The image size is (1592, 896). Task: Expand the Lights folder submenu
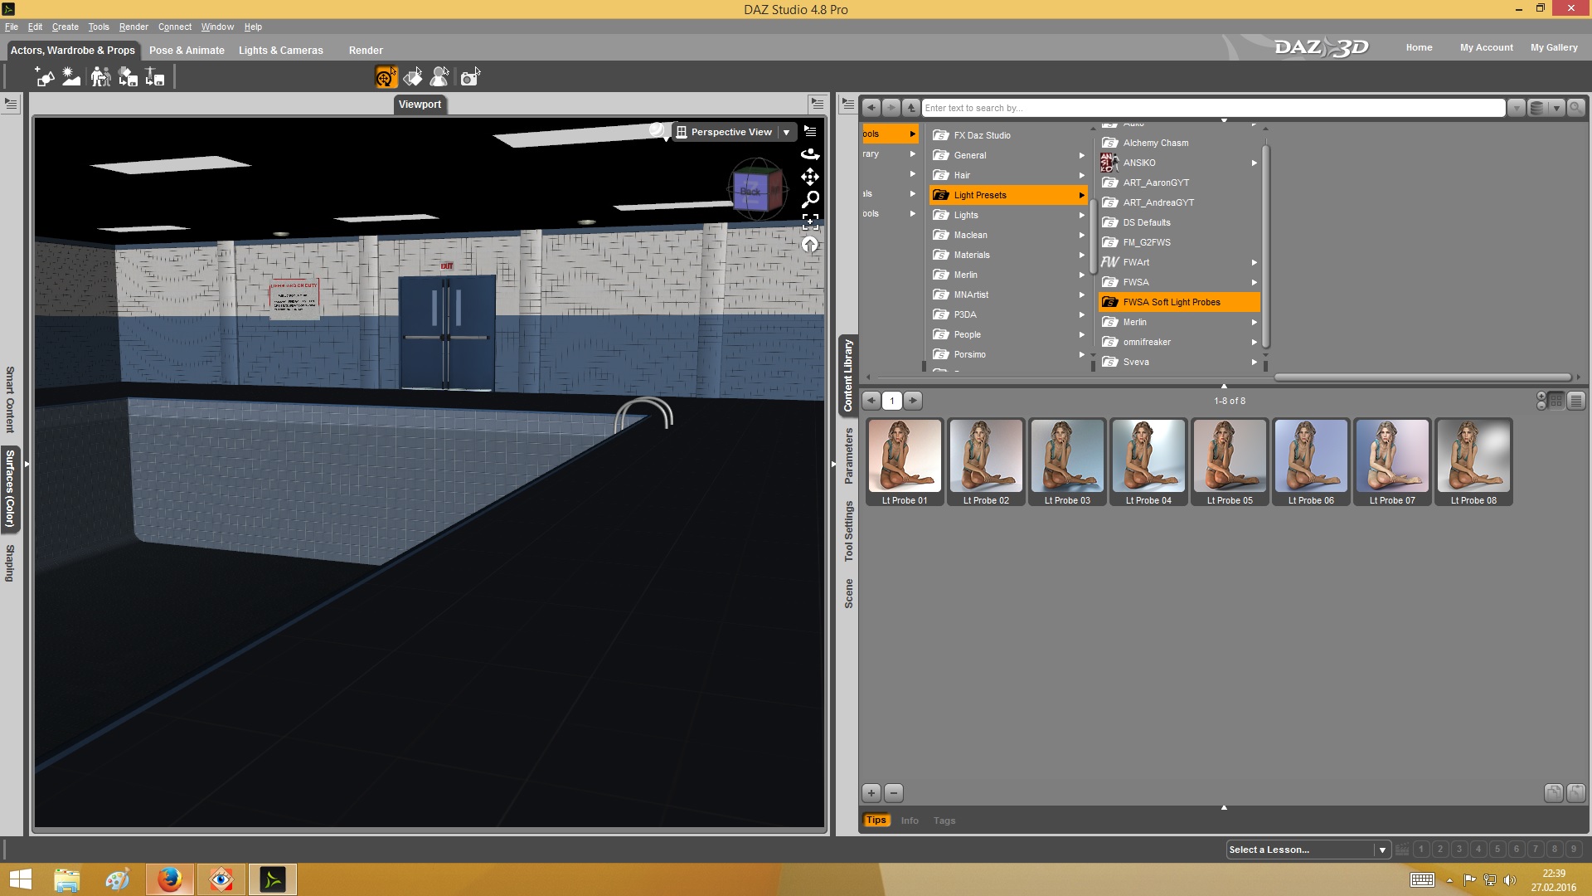click(x=1081, y=215)
